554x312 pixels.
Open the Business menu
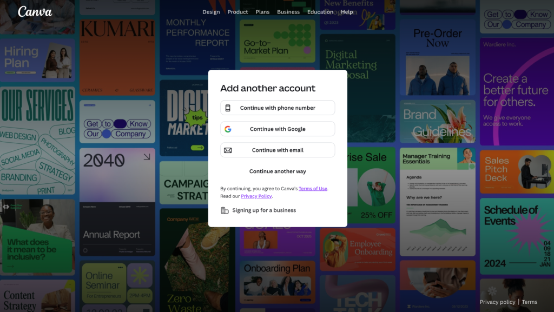(288, 12)
